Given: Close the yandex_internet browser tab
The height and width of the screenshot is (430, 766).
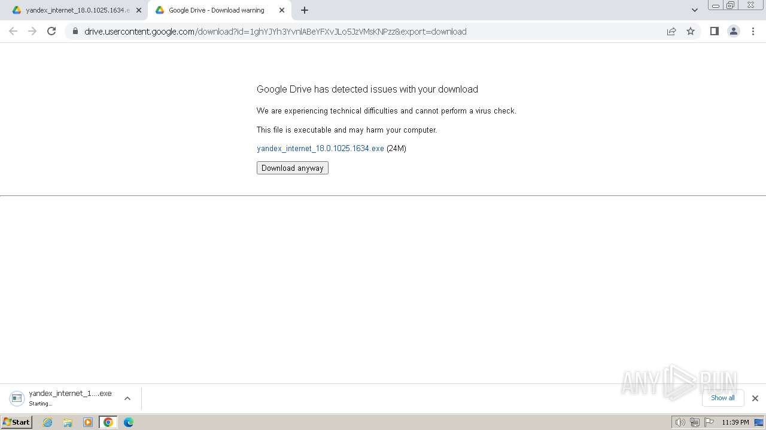Looking at the screenshot, I should [x=139, y=10].
